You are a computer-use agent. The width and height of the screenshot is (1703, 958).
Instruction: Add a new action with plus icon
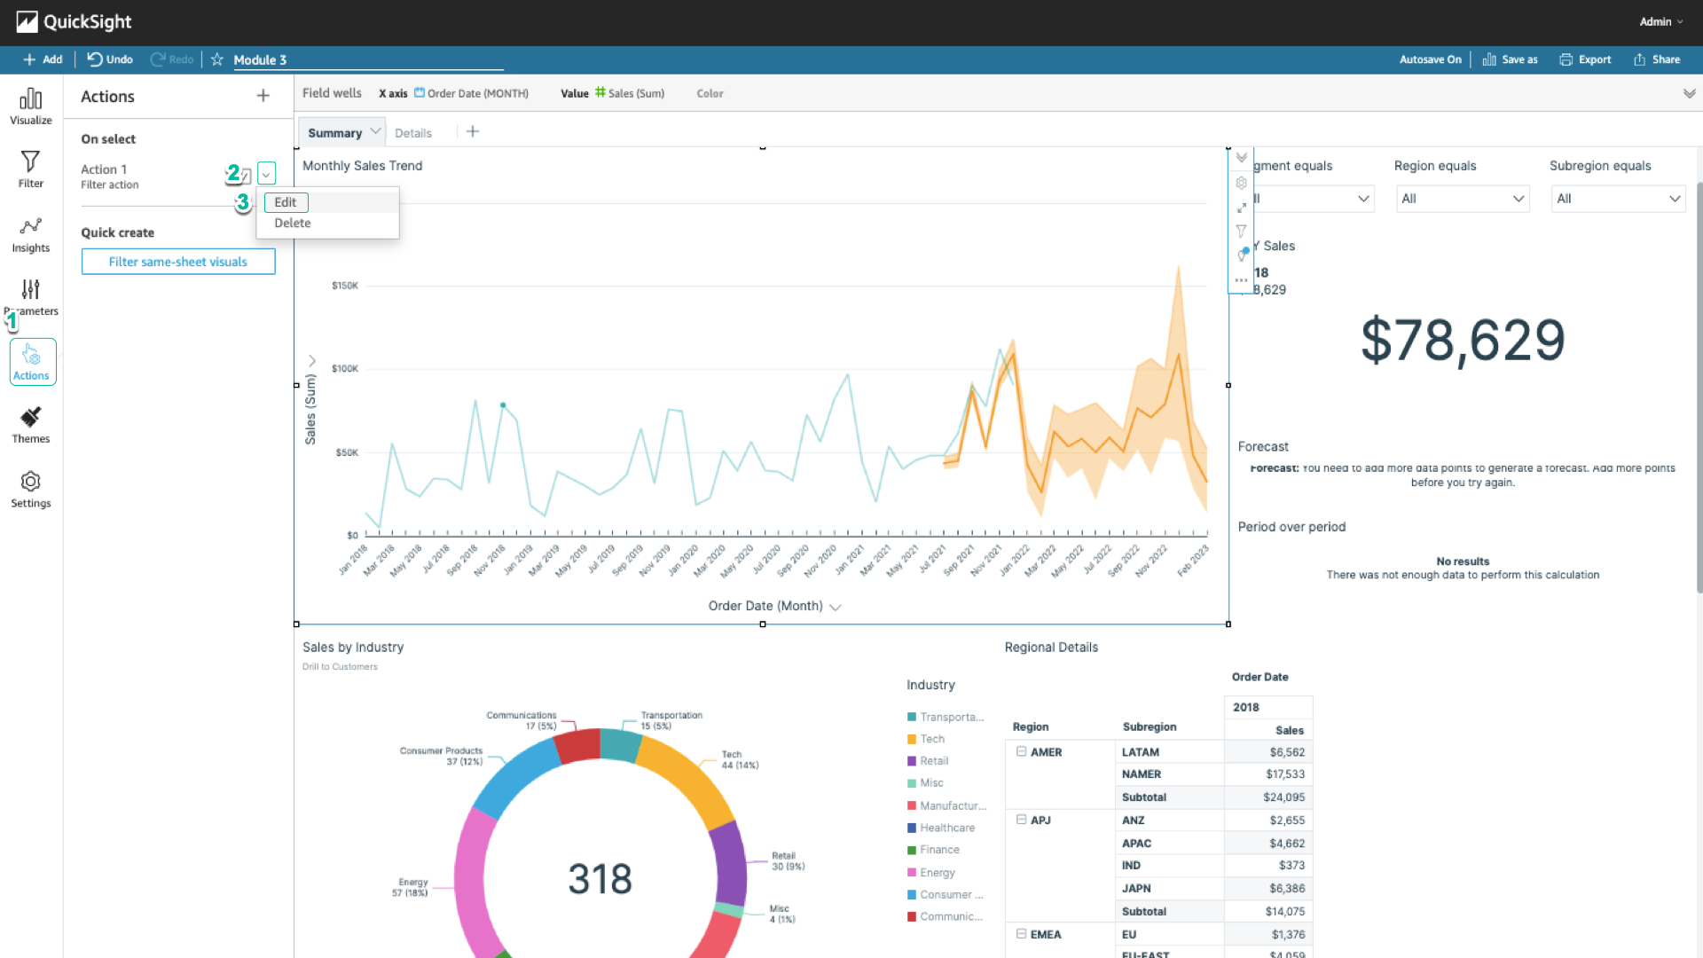click(263, 96)
